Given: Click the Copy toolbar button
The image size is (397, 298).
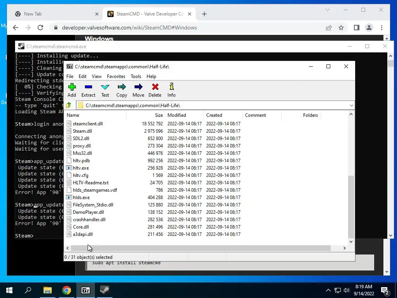Looking at the screenshot, I should tap(121, 90).
